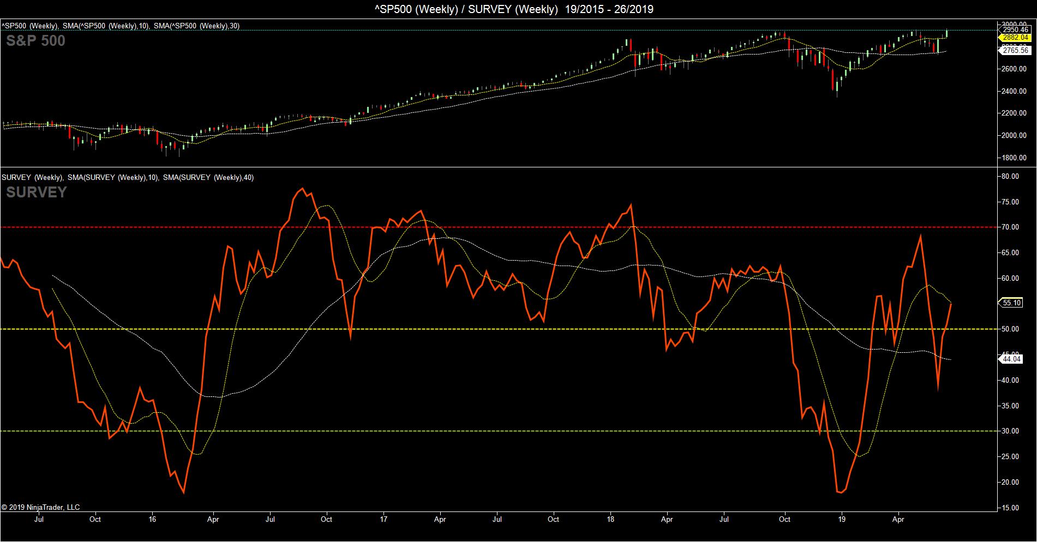Click the 20.00 survey axis label

(1011, 482)
